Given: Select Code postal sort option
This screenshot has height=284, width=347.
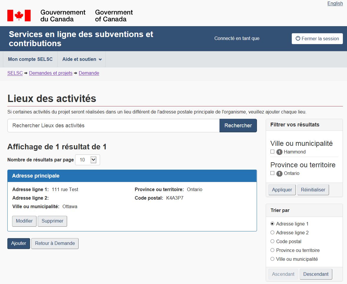Looking at the screenshot, I should click(272, 241).
